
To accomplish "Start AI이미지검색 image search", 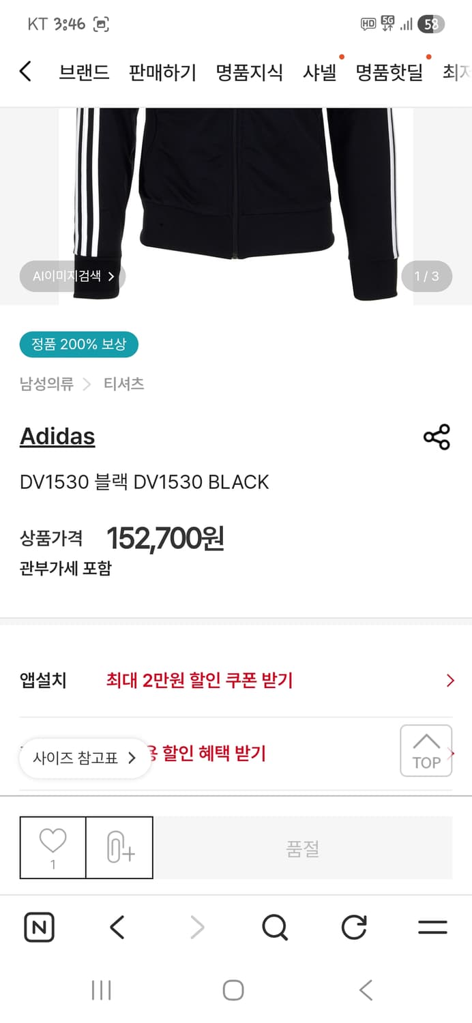I will (x=72, y=276).
